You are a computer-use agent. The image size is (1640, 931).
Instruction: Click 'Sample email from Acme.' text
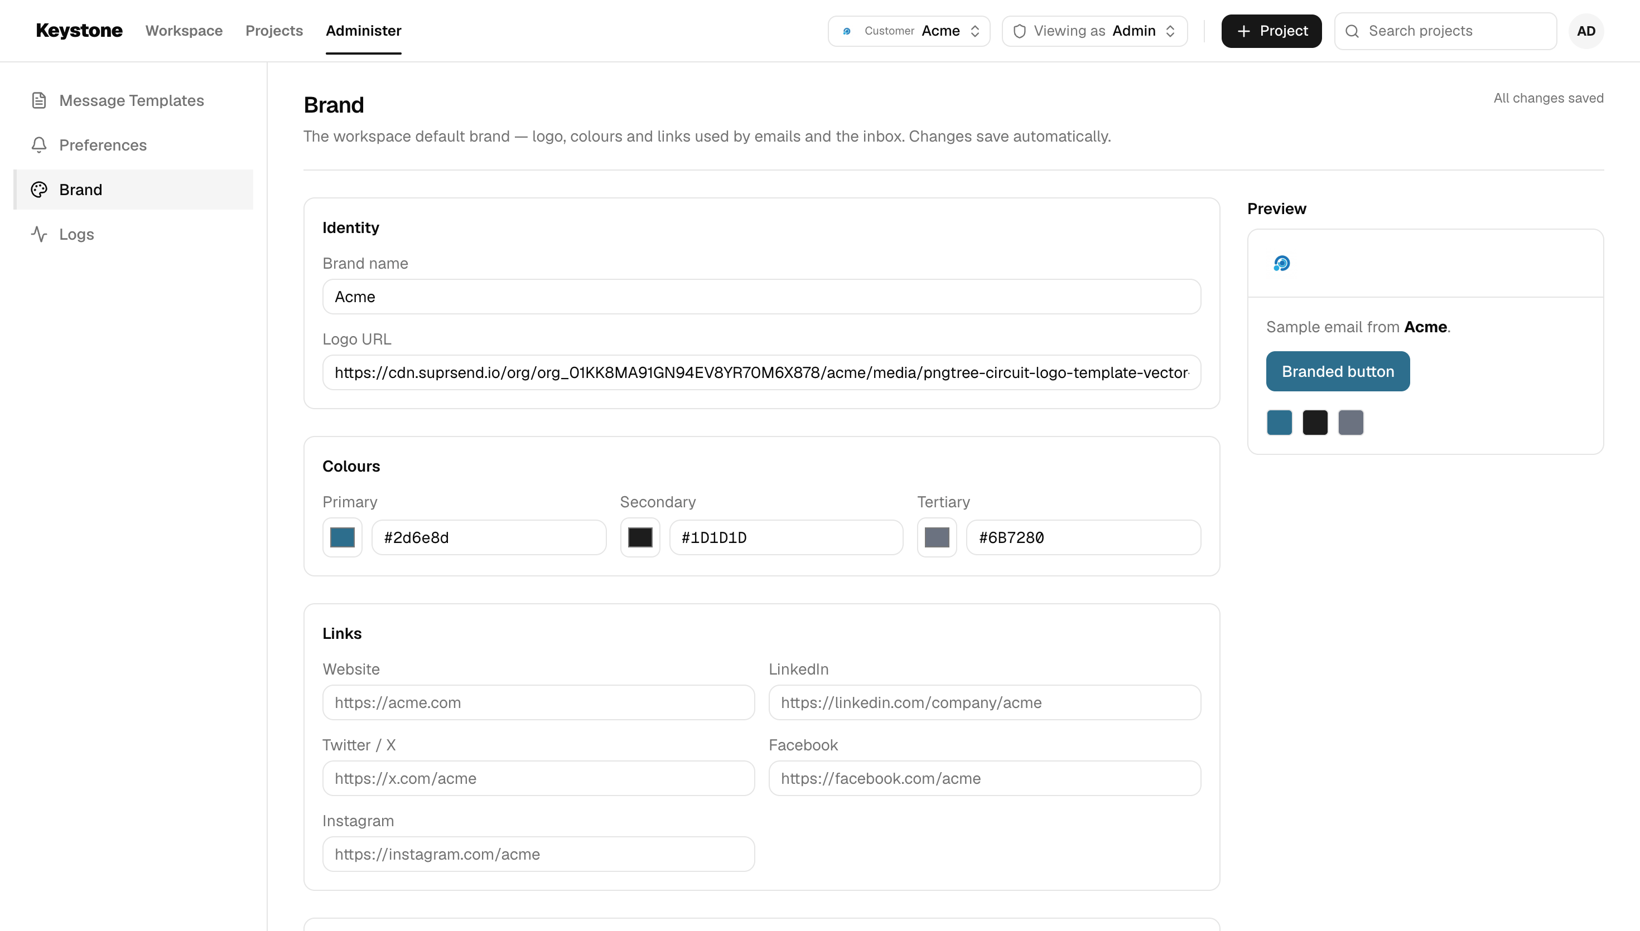(1358, 327)
